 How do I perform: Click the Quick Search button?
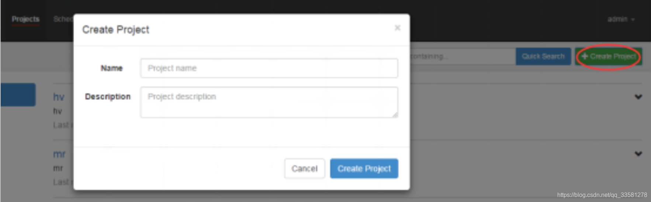point(543,56)
